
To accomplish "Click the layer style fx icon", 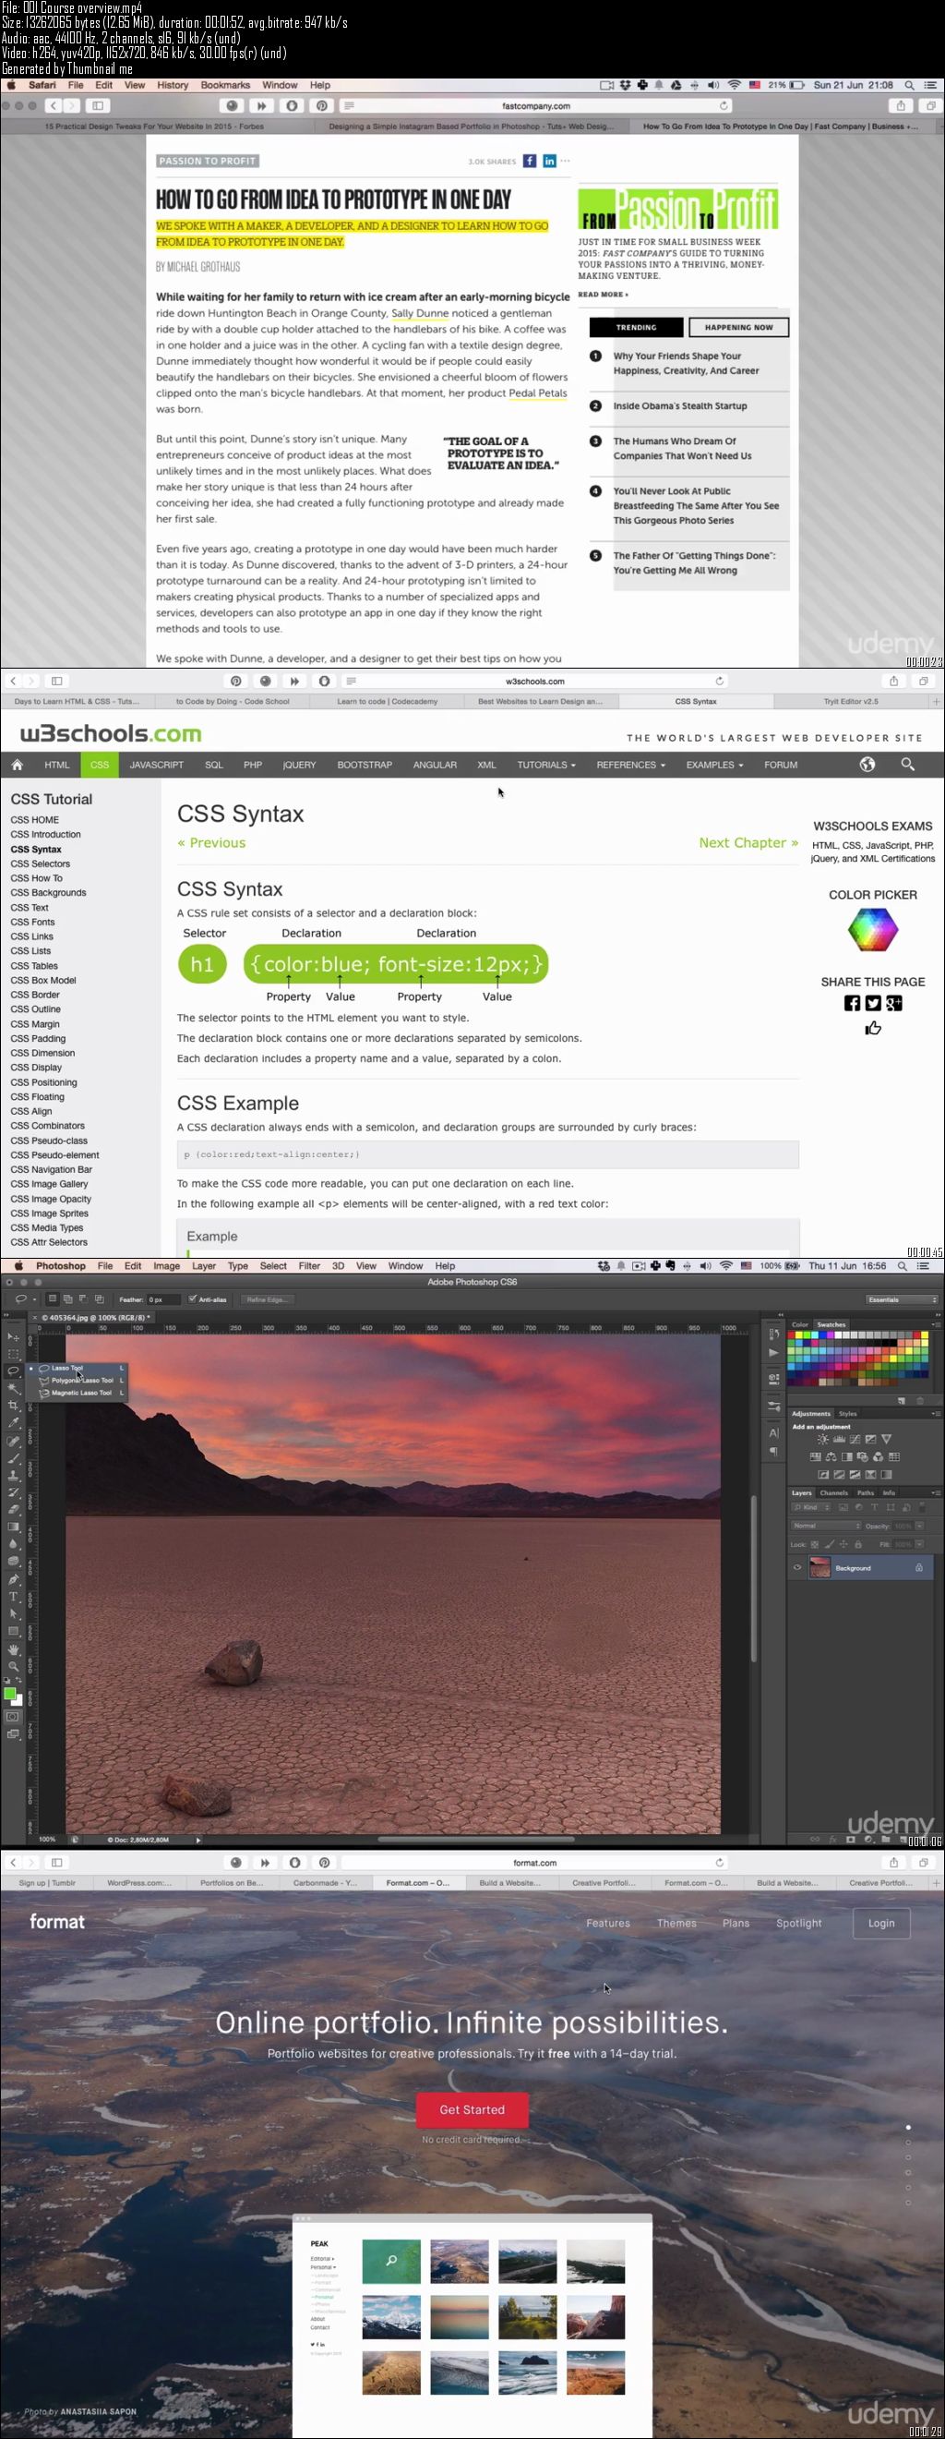I will point(833,1840).
